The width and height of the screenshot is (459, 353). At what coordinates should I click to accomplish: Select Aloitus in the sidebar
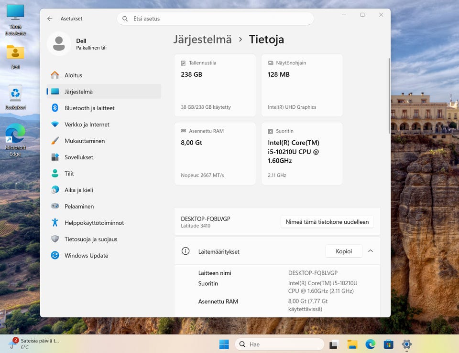[x=73, y=75]
